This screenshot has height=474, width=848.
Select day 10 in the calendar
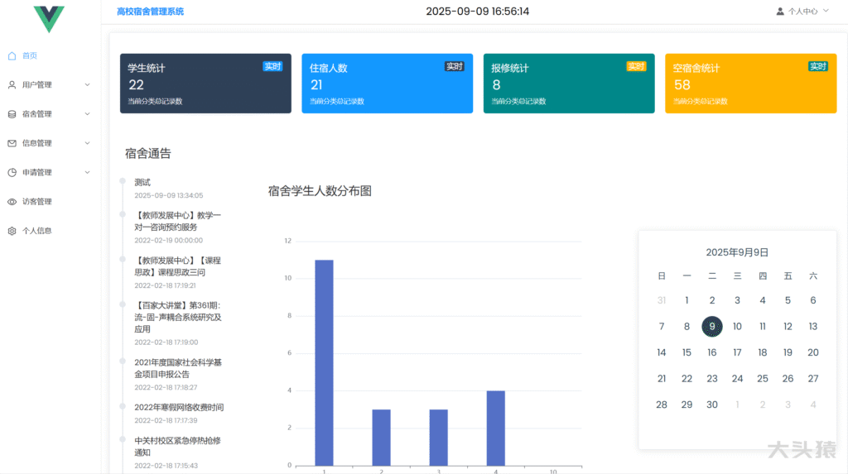(737, 327)
